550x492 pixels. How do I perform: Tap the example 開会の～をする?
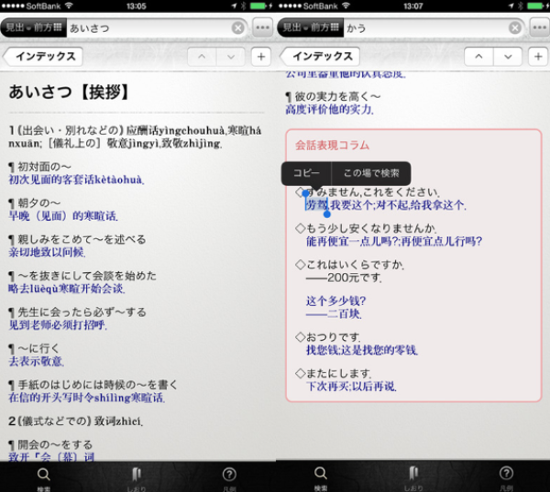(x=50, y=444)
